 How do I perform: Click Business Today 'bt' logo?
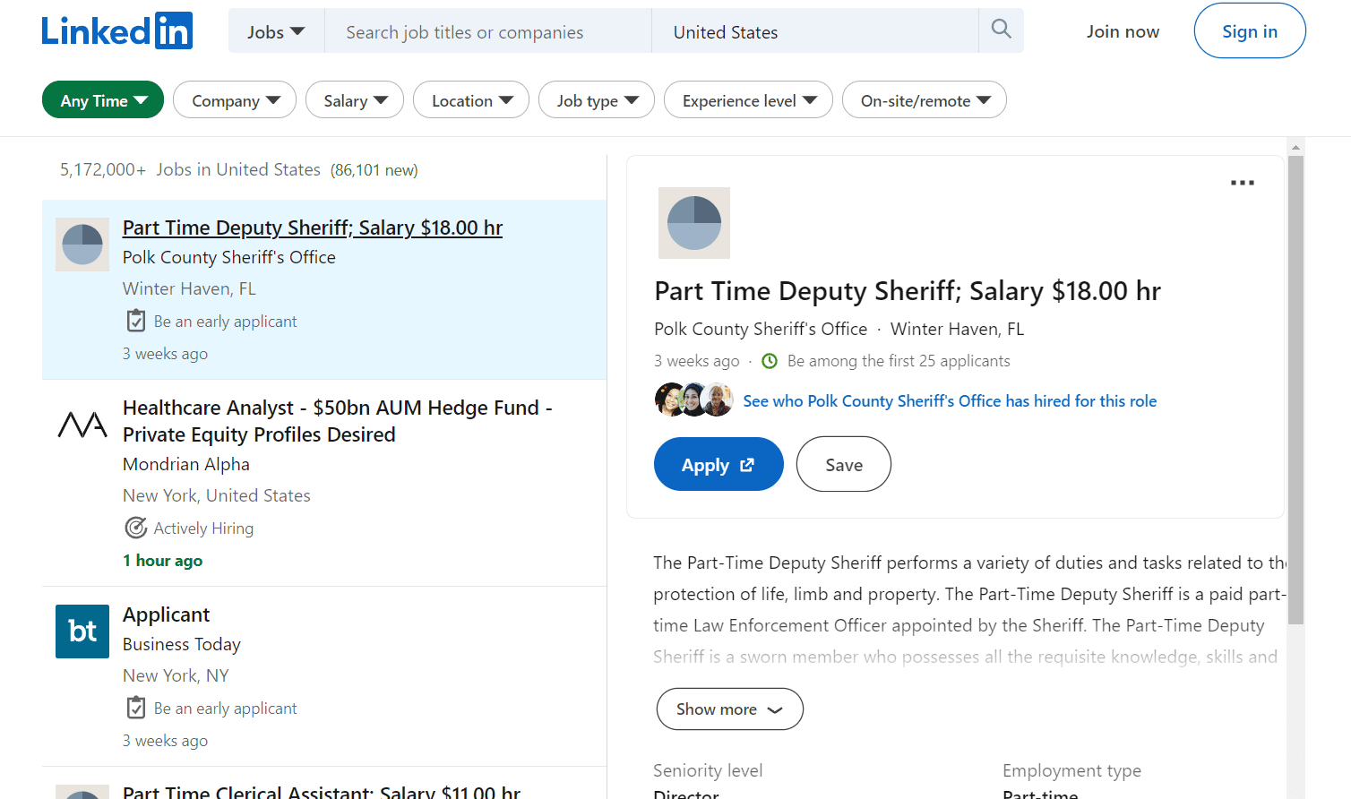pyautogui.click(x=82, y=631)
